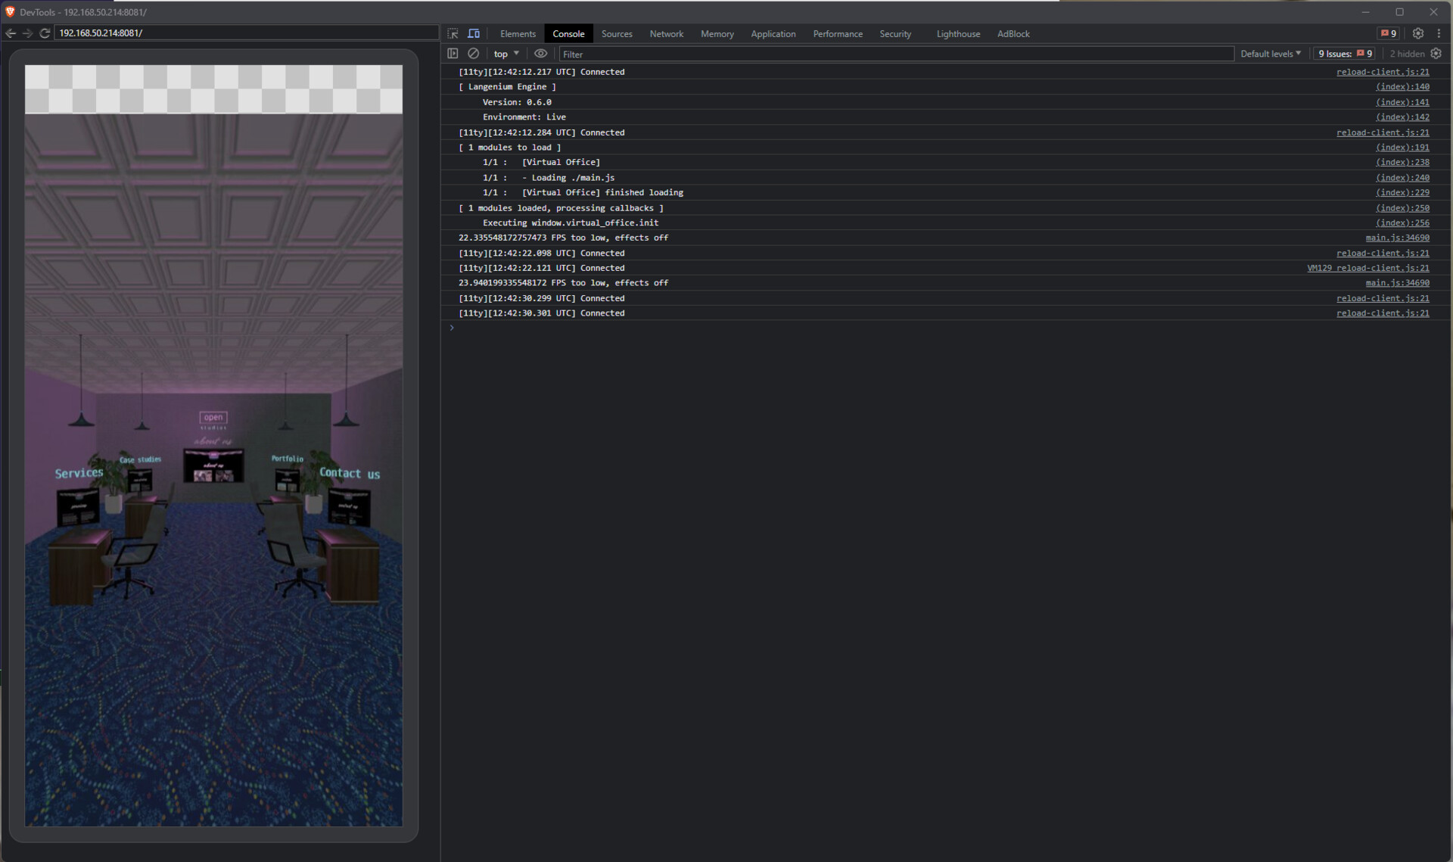Open the Lighthouse panel
The width and height of the screenshot is (1453, 862).
957,34
